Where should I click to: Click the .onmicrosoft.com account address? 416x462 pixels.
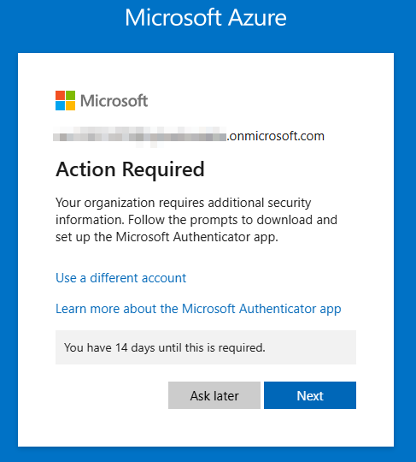click(x=189, y=136)
